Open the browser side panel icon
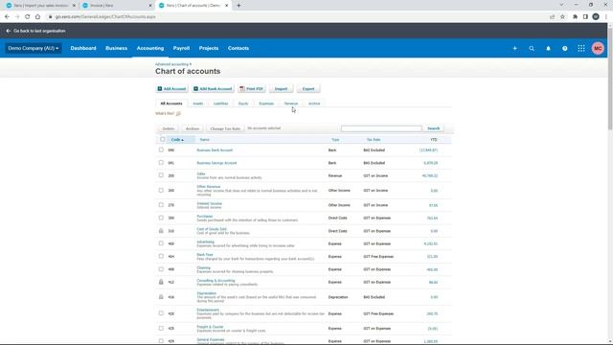Viewport: 613px width, 345px height. [585, 17]
